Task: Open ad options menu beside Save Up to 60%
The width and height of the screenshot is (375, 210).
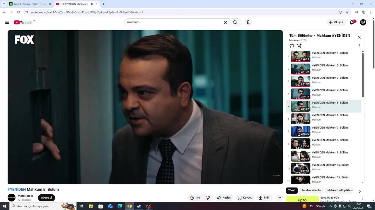Action: [363, 198]
